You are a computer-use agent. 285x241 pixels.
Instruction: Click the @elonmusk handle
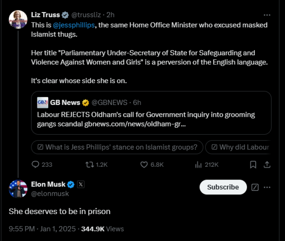[50, 194]
